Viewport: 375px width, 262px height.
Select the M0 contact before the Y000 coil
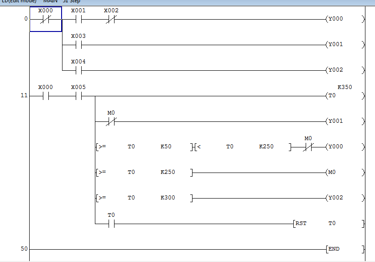[308, 147]
